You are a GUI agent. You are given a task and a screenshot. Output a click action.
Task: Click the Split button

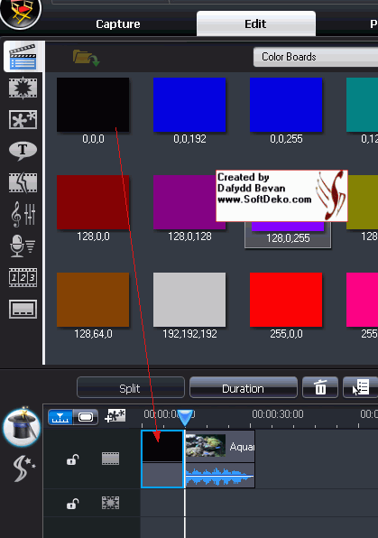[131, 388]
